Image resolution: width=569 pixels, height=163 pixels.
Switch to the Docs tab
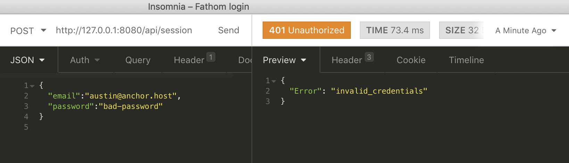coord(245,60)
